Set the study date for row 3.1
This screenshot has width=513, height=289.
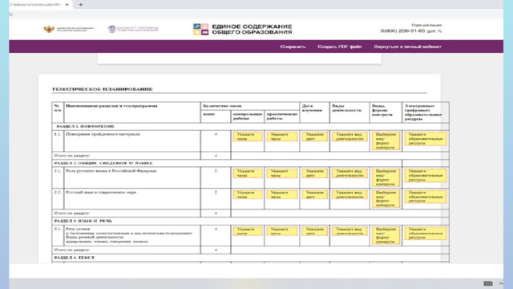(314, 231)
